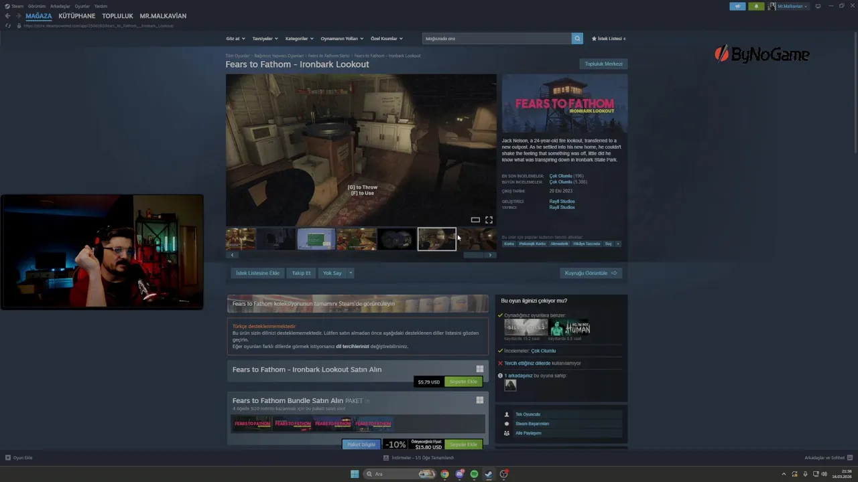Open Kuyruğu Görüntüle queue button
858x482 pixels.
(x=591, y=273)
